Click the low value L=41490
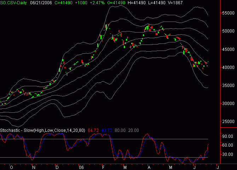The height and width of the screenshot is (170, 237). pyautogui.click(x=157, y=2)
